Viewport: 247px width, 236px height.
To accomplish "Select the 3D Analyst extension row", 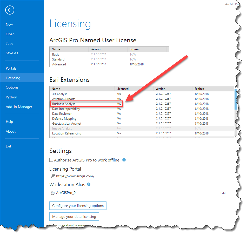I will pos(142,94).
